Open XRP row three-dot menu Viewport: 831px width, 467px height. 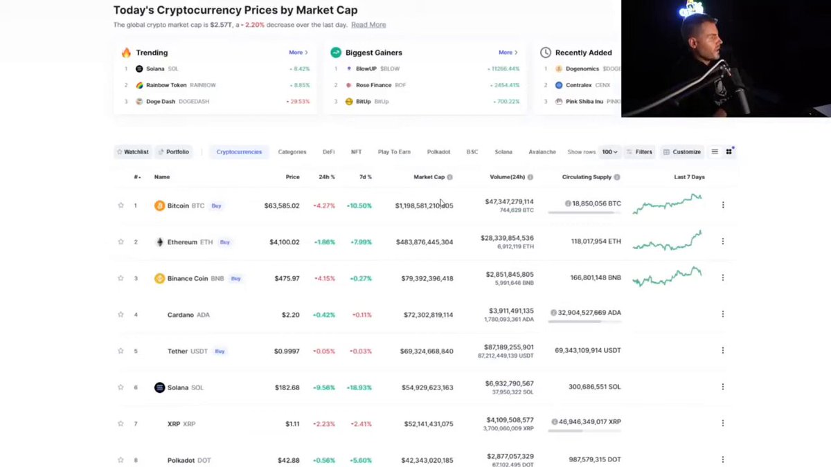(723, 423)
